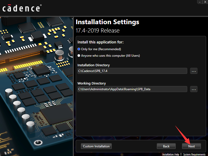Focus the Working Directory path field
Screen dimensions: 208x156
point(132,89)
